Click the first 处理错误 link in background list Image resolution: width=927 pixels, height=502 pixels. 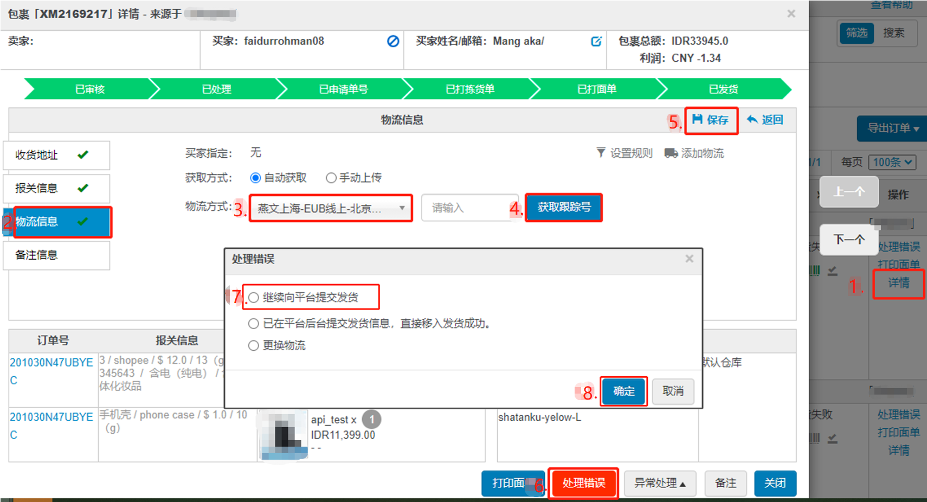coord(899,247)
